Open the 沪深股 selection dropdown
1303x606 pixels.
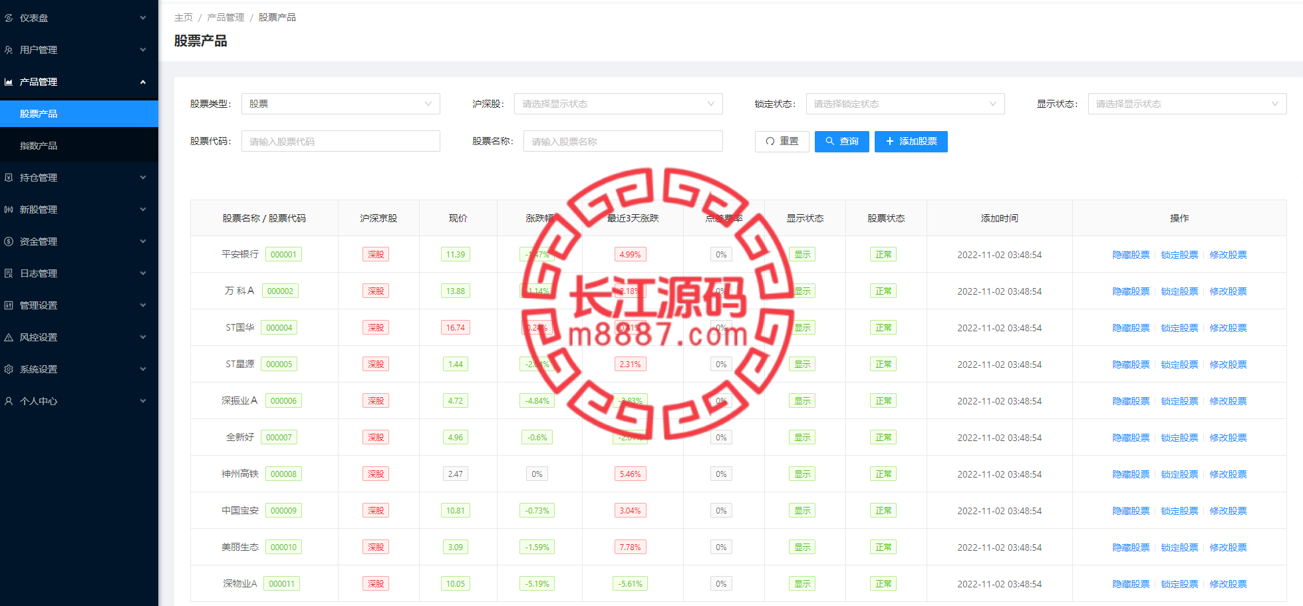(x=618, y=104)
